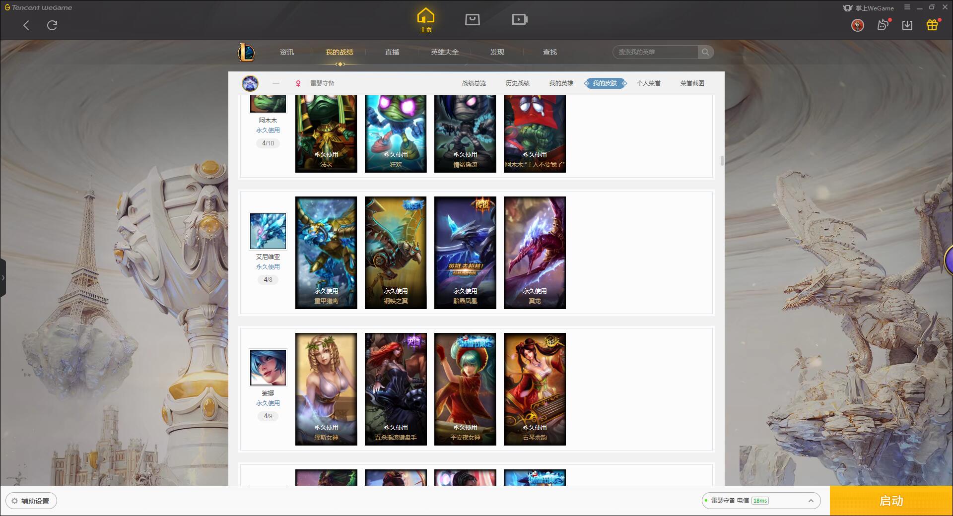Screen dimensions: 953x516
Task: Open the 狂欢 skin card
Action: point(396,134)
